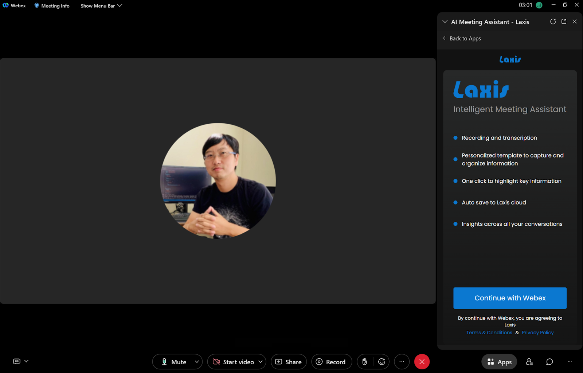Screen dimensions: 583x373
Task: Click small Laxis header logo
Action: [x=510, y=59]
